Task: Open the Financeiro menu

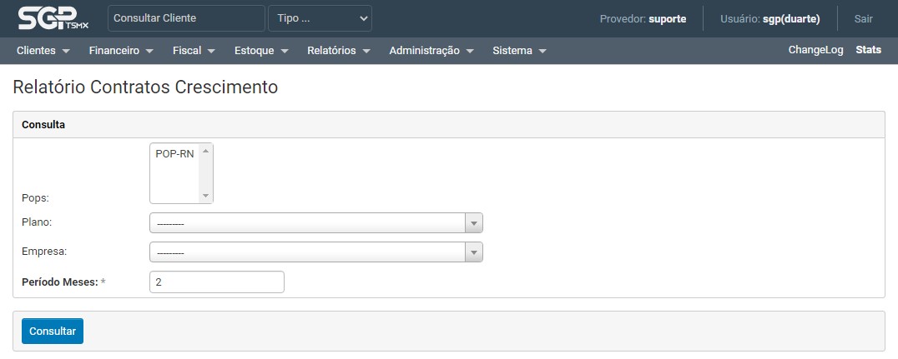Action: click(121, 51)
